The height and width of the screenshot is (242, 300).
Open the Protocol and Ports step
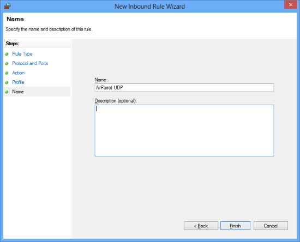pos(30,63)
